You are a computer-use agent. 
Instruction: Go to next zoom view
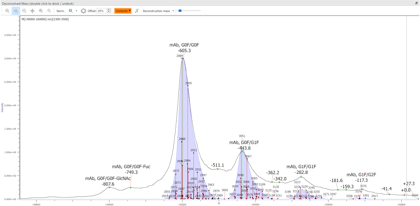point(49,11)
